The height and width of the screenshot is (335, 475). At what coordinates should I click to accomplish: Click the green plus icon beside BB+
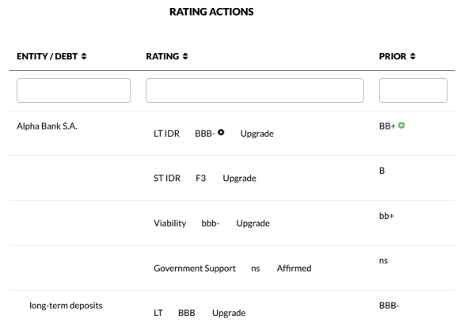pyautogui.click(x=402, y=126)
